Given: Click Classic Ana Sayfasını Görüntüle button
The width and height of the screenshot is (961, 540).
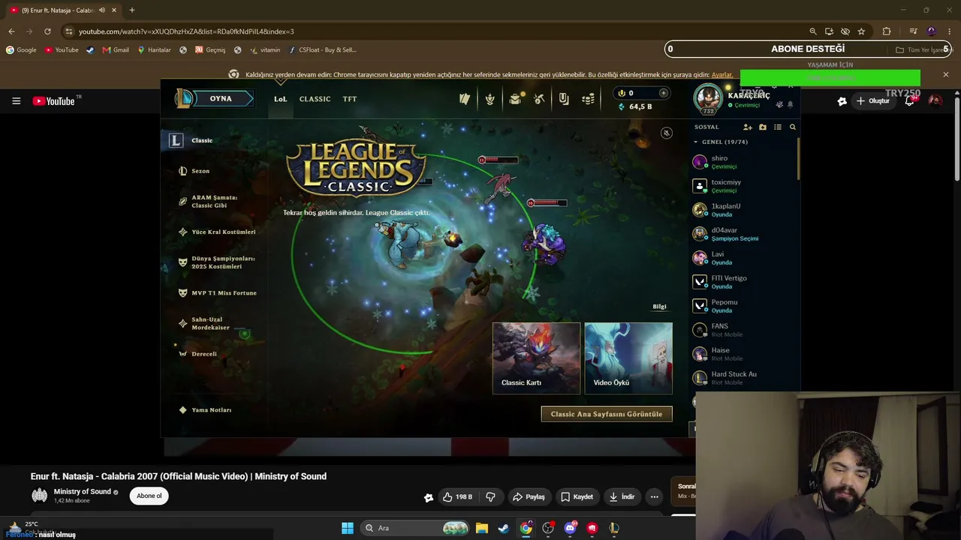Looking at the screenshot, I should coord(607,414).
